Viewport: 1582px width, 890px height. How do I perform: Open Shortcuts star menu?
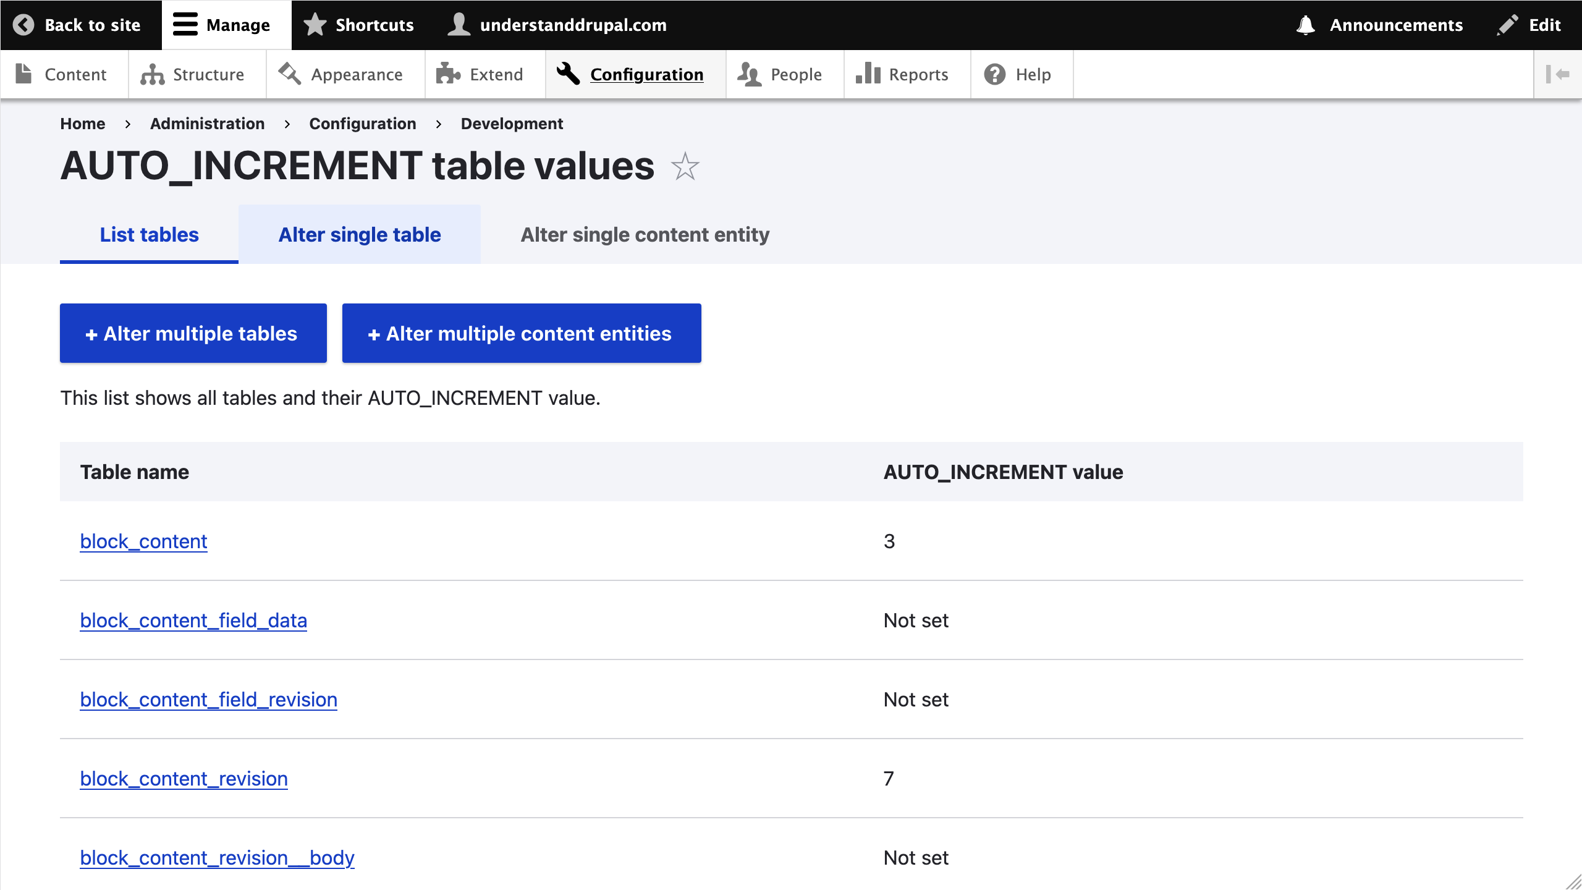(315, 25)
